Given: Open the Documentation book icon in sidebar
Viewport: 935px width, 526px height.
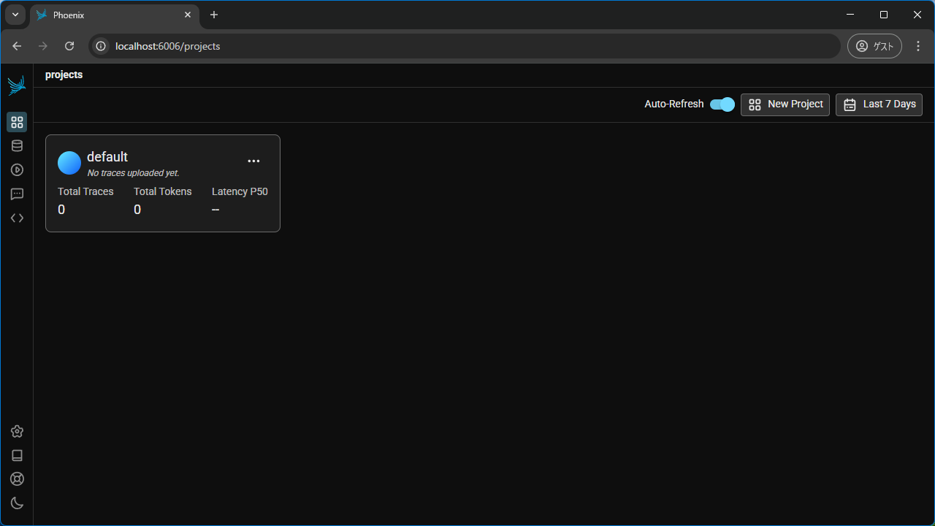Looking at the screenshot, I should tap(17, 455).
